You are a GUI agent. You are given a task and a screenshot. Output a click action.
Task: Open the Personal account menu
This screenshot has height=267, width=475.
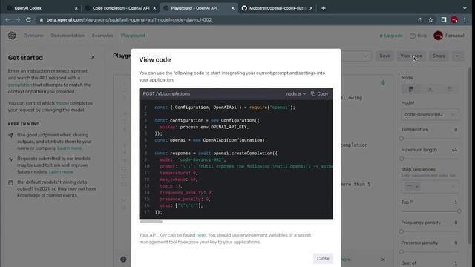coord(449,36)
